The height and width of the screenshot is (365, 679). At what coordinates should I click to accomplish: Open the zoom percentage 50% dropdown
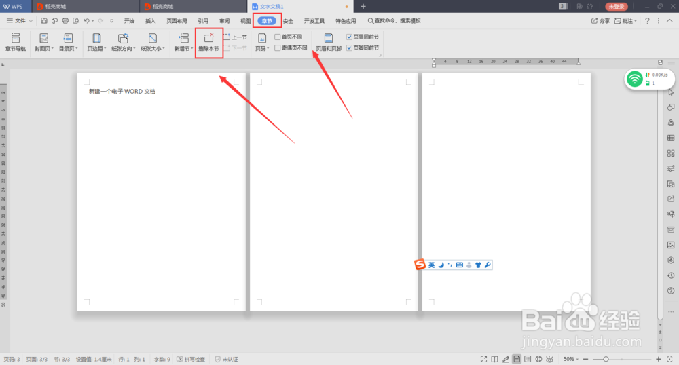point(571,359)
